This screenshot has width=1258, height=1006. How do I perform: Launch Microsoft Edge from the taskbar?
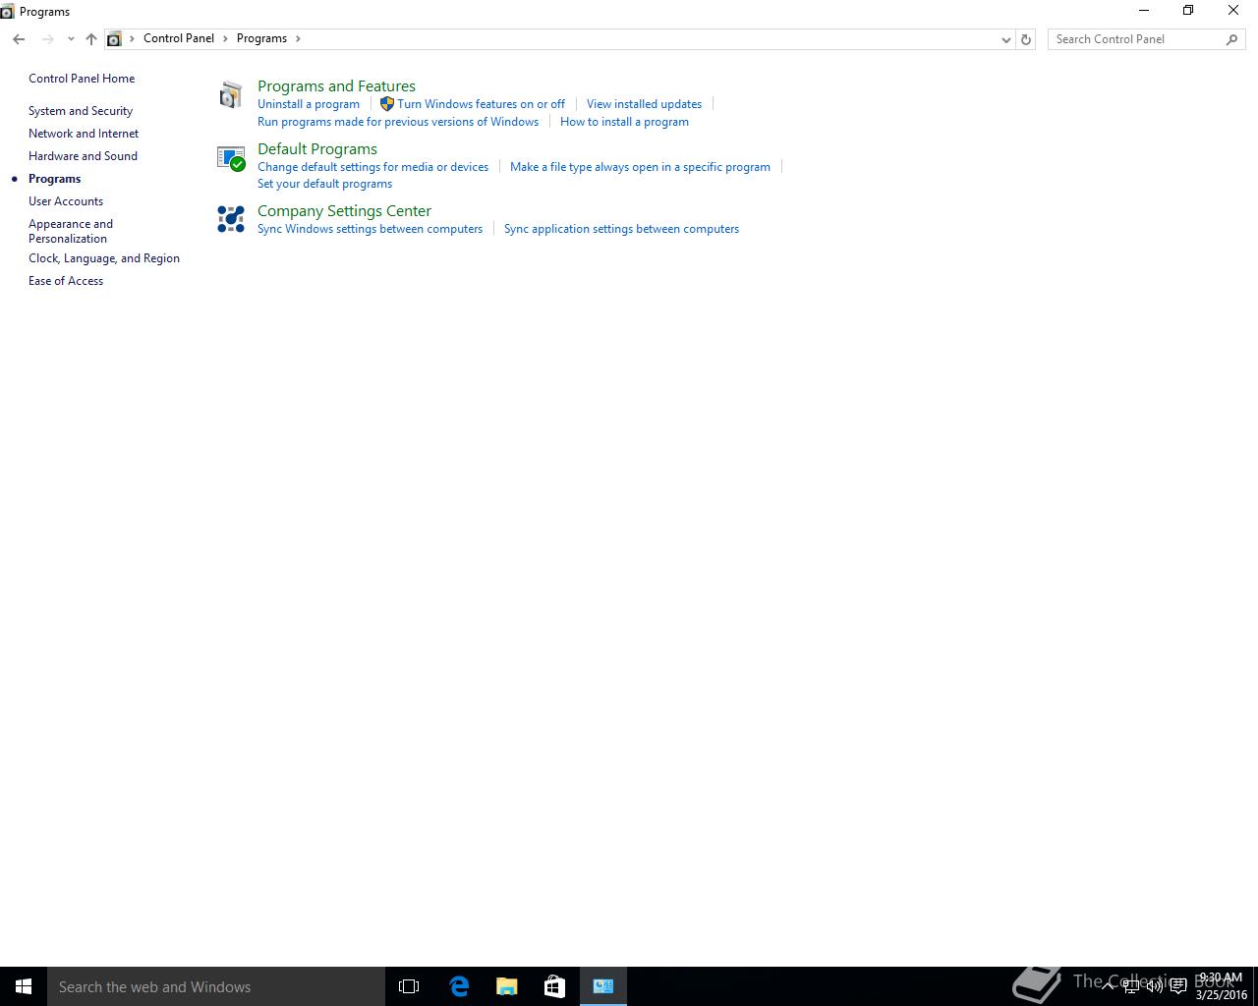[x=458, y=986]
